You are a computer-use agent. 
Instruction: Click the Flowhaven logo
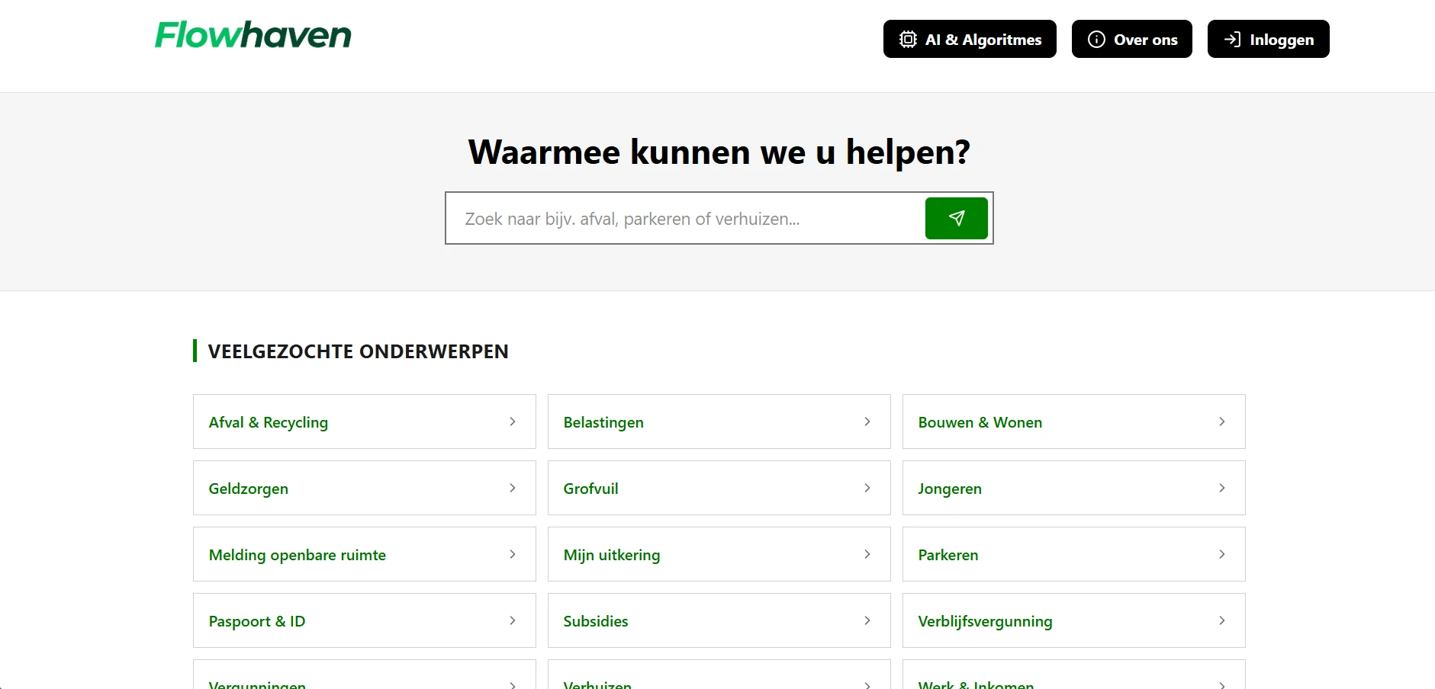[x=252, y=35]
